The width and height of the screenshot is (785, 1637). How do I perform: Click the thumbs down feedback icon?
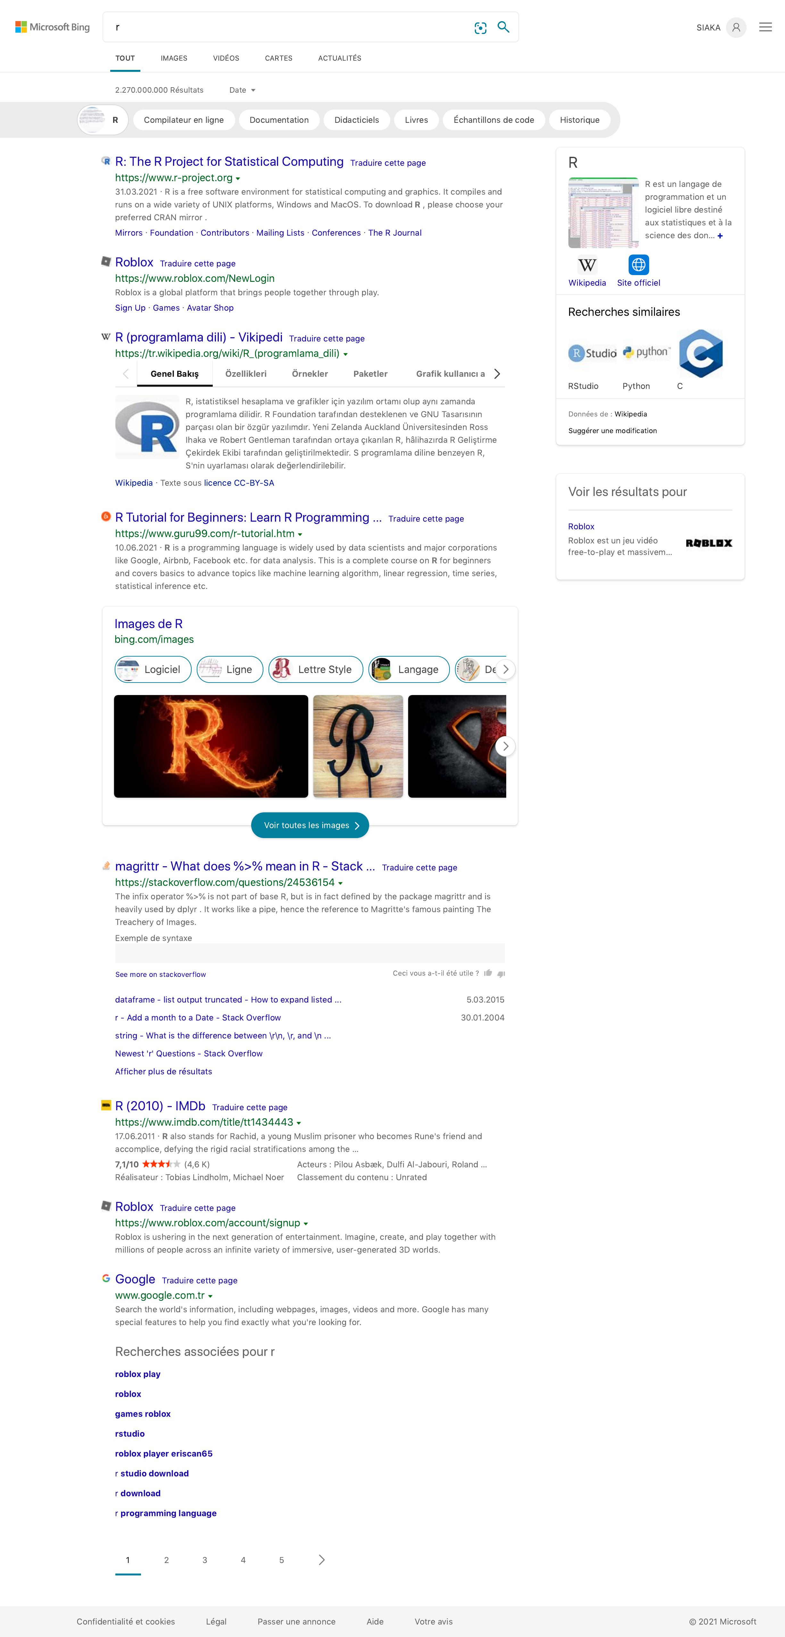(501, 973)
